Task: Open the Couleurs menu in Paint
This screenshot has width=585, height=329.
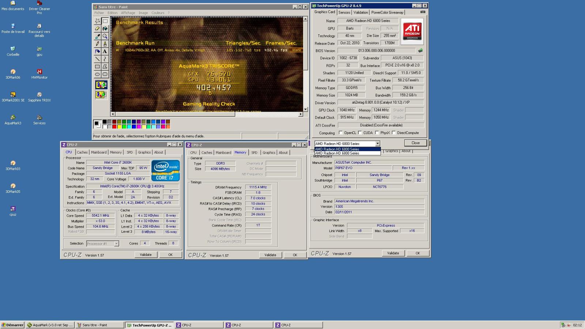Action: click(158, 13)
